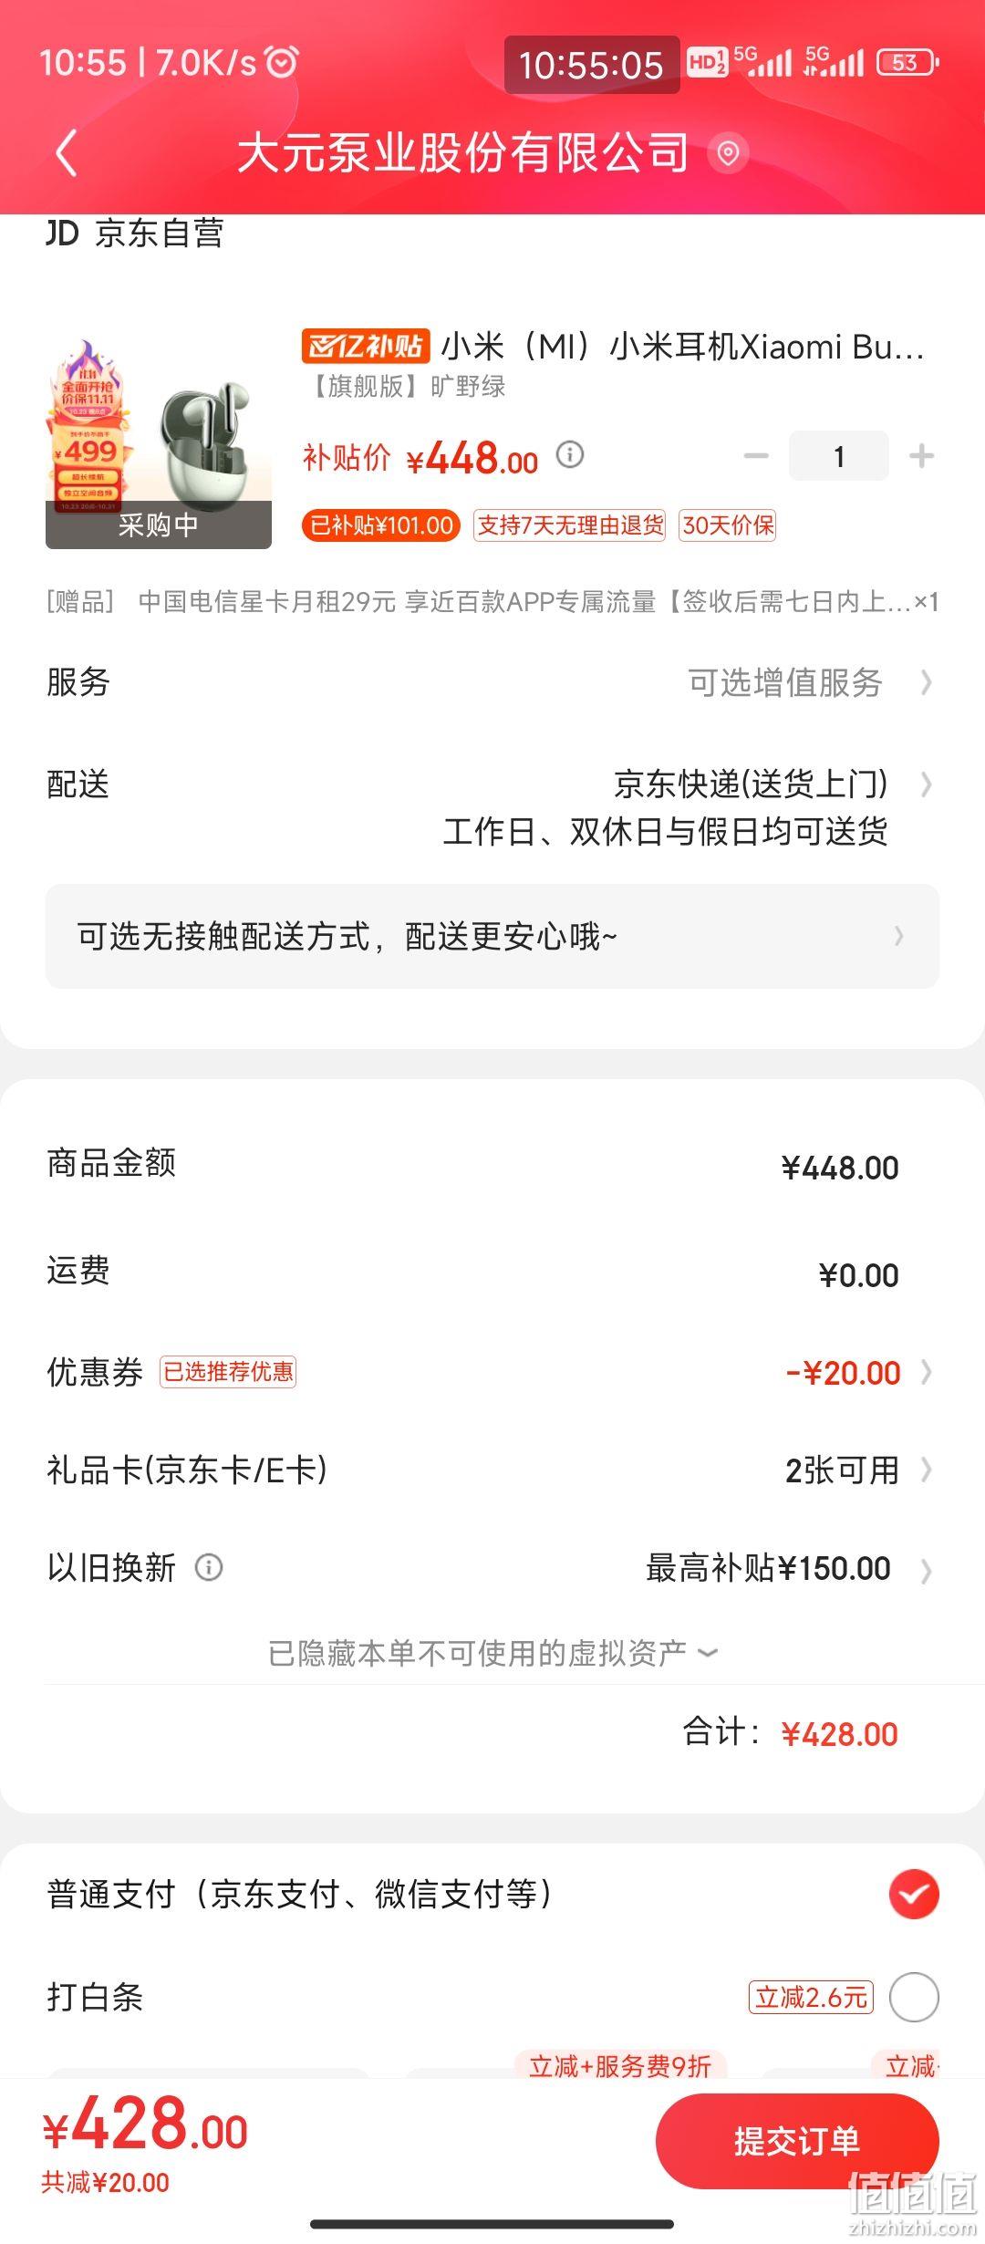This screenshot has height=2244, width=985.
Task: Decrease quantity with minus button
Action: tap(756, 455)
